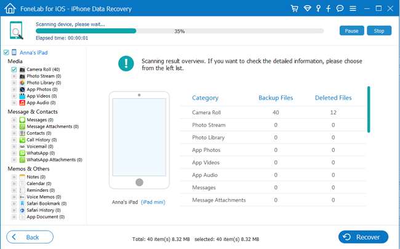Toggle the Notes checkbox
This screenshot has height=249, width=400.
14,177
